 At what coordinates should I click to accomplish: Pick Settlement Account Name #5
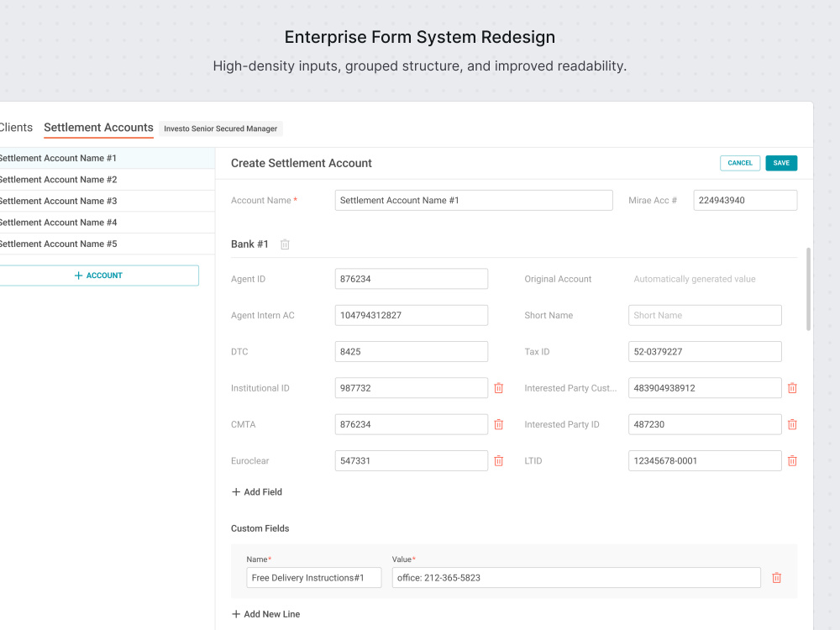108,244
